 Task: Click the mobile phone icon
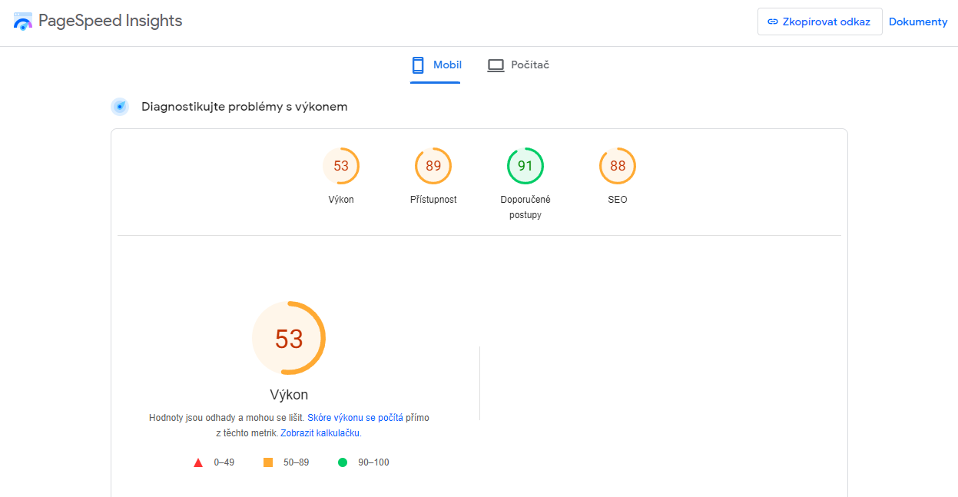(x=418, y=65)
